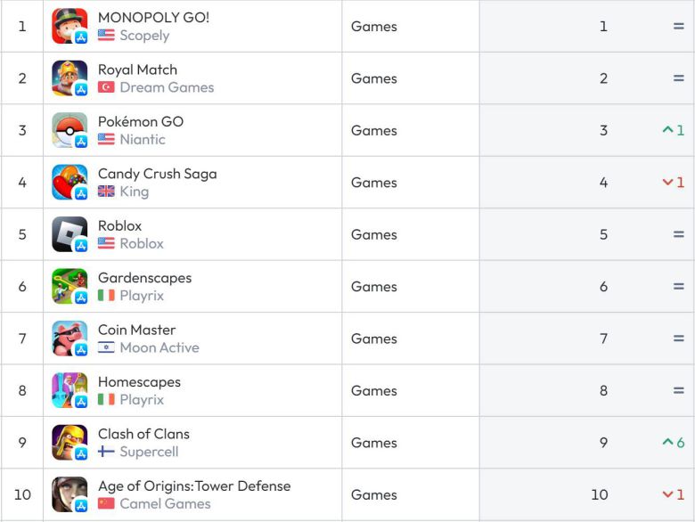Select the Camel Games publisher link
This screenshot has width=695, height=522.
165,503
